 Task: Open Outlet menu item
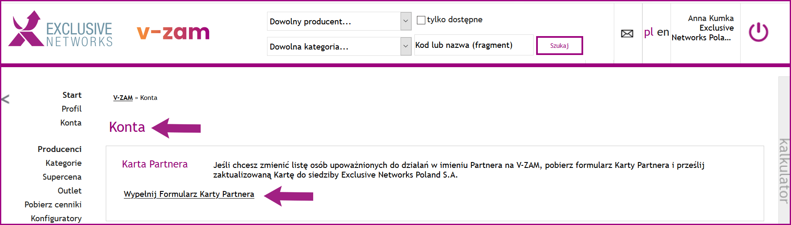pyautogui.click(x=69, y=191)
